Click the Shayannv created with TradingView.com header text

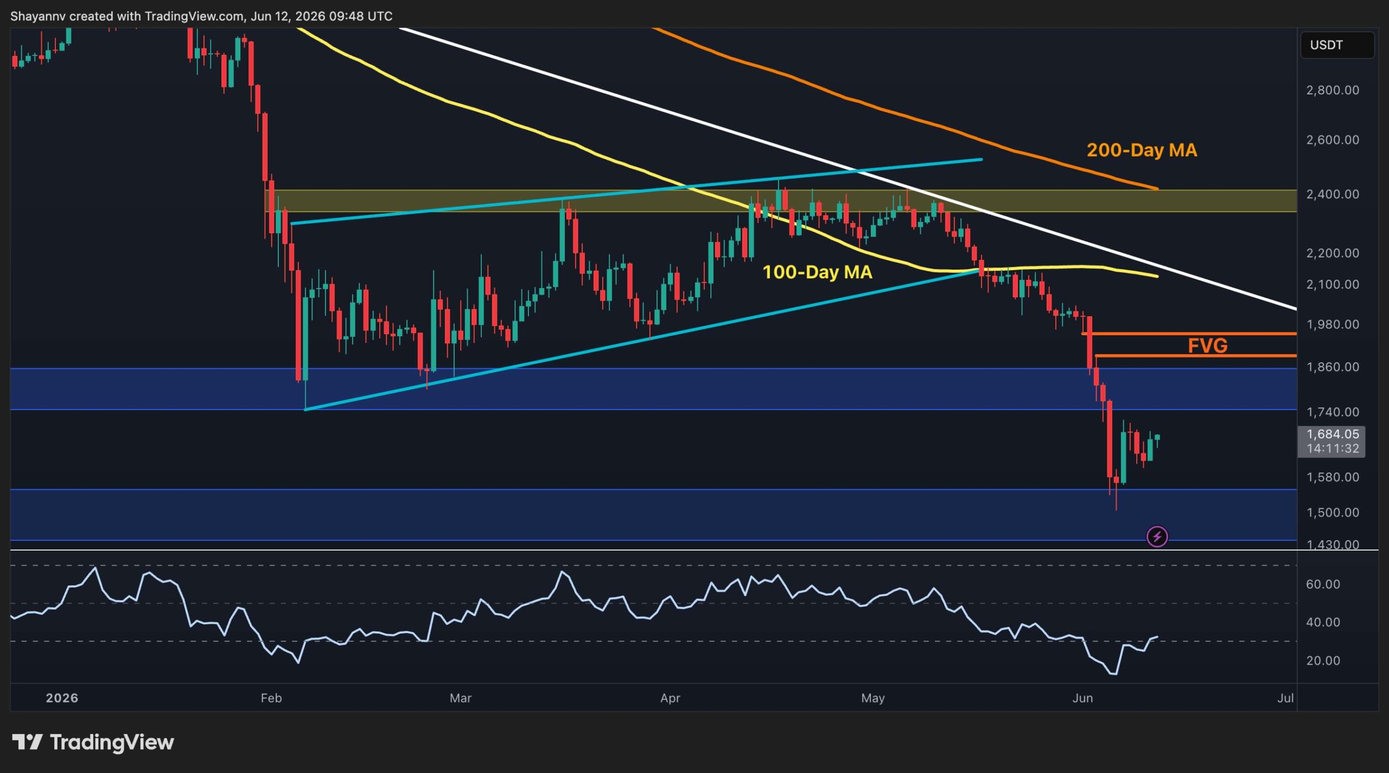coord(201,16)
